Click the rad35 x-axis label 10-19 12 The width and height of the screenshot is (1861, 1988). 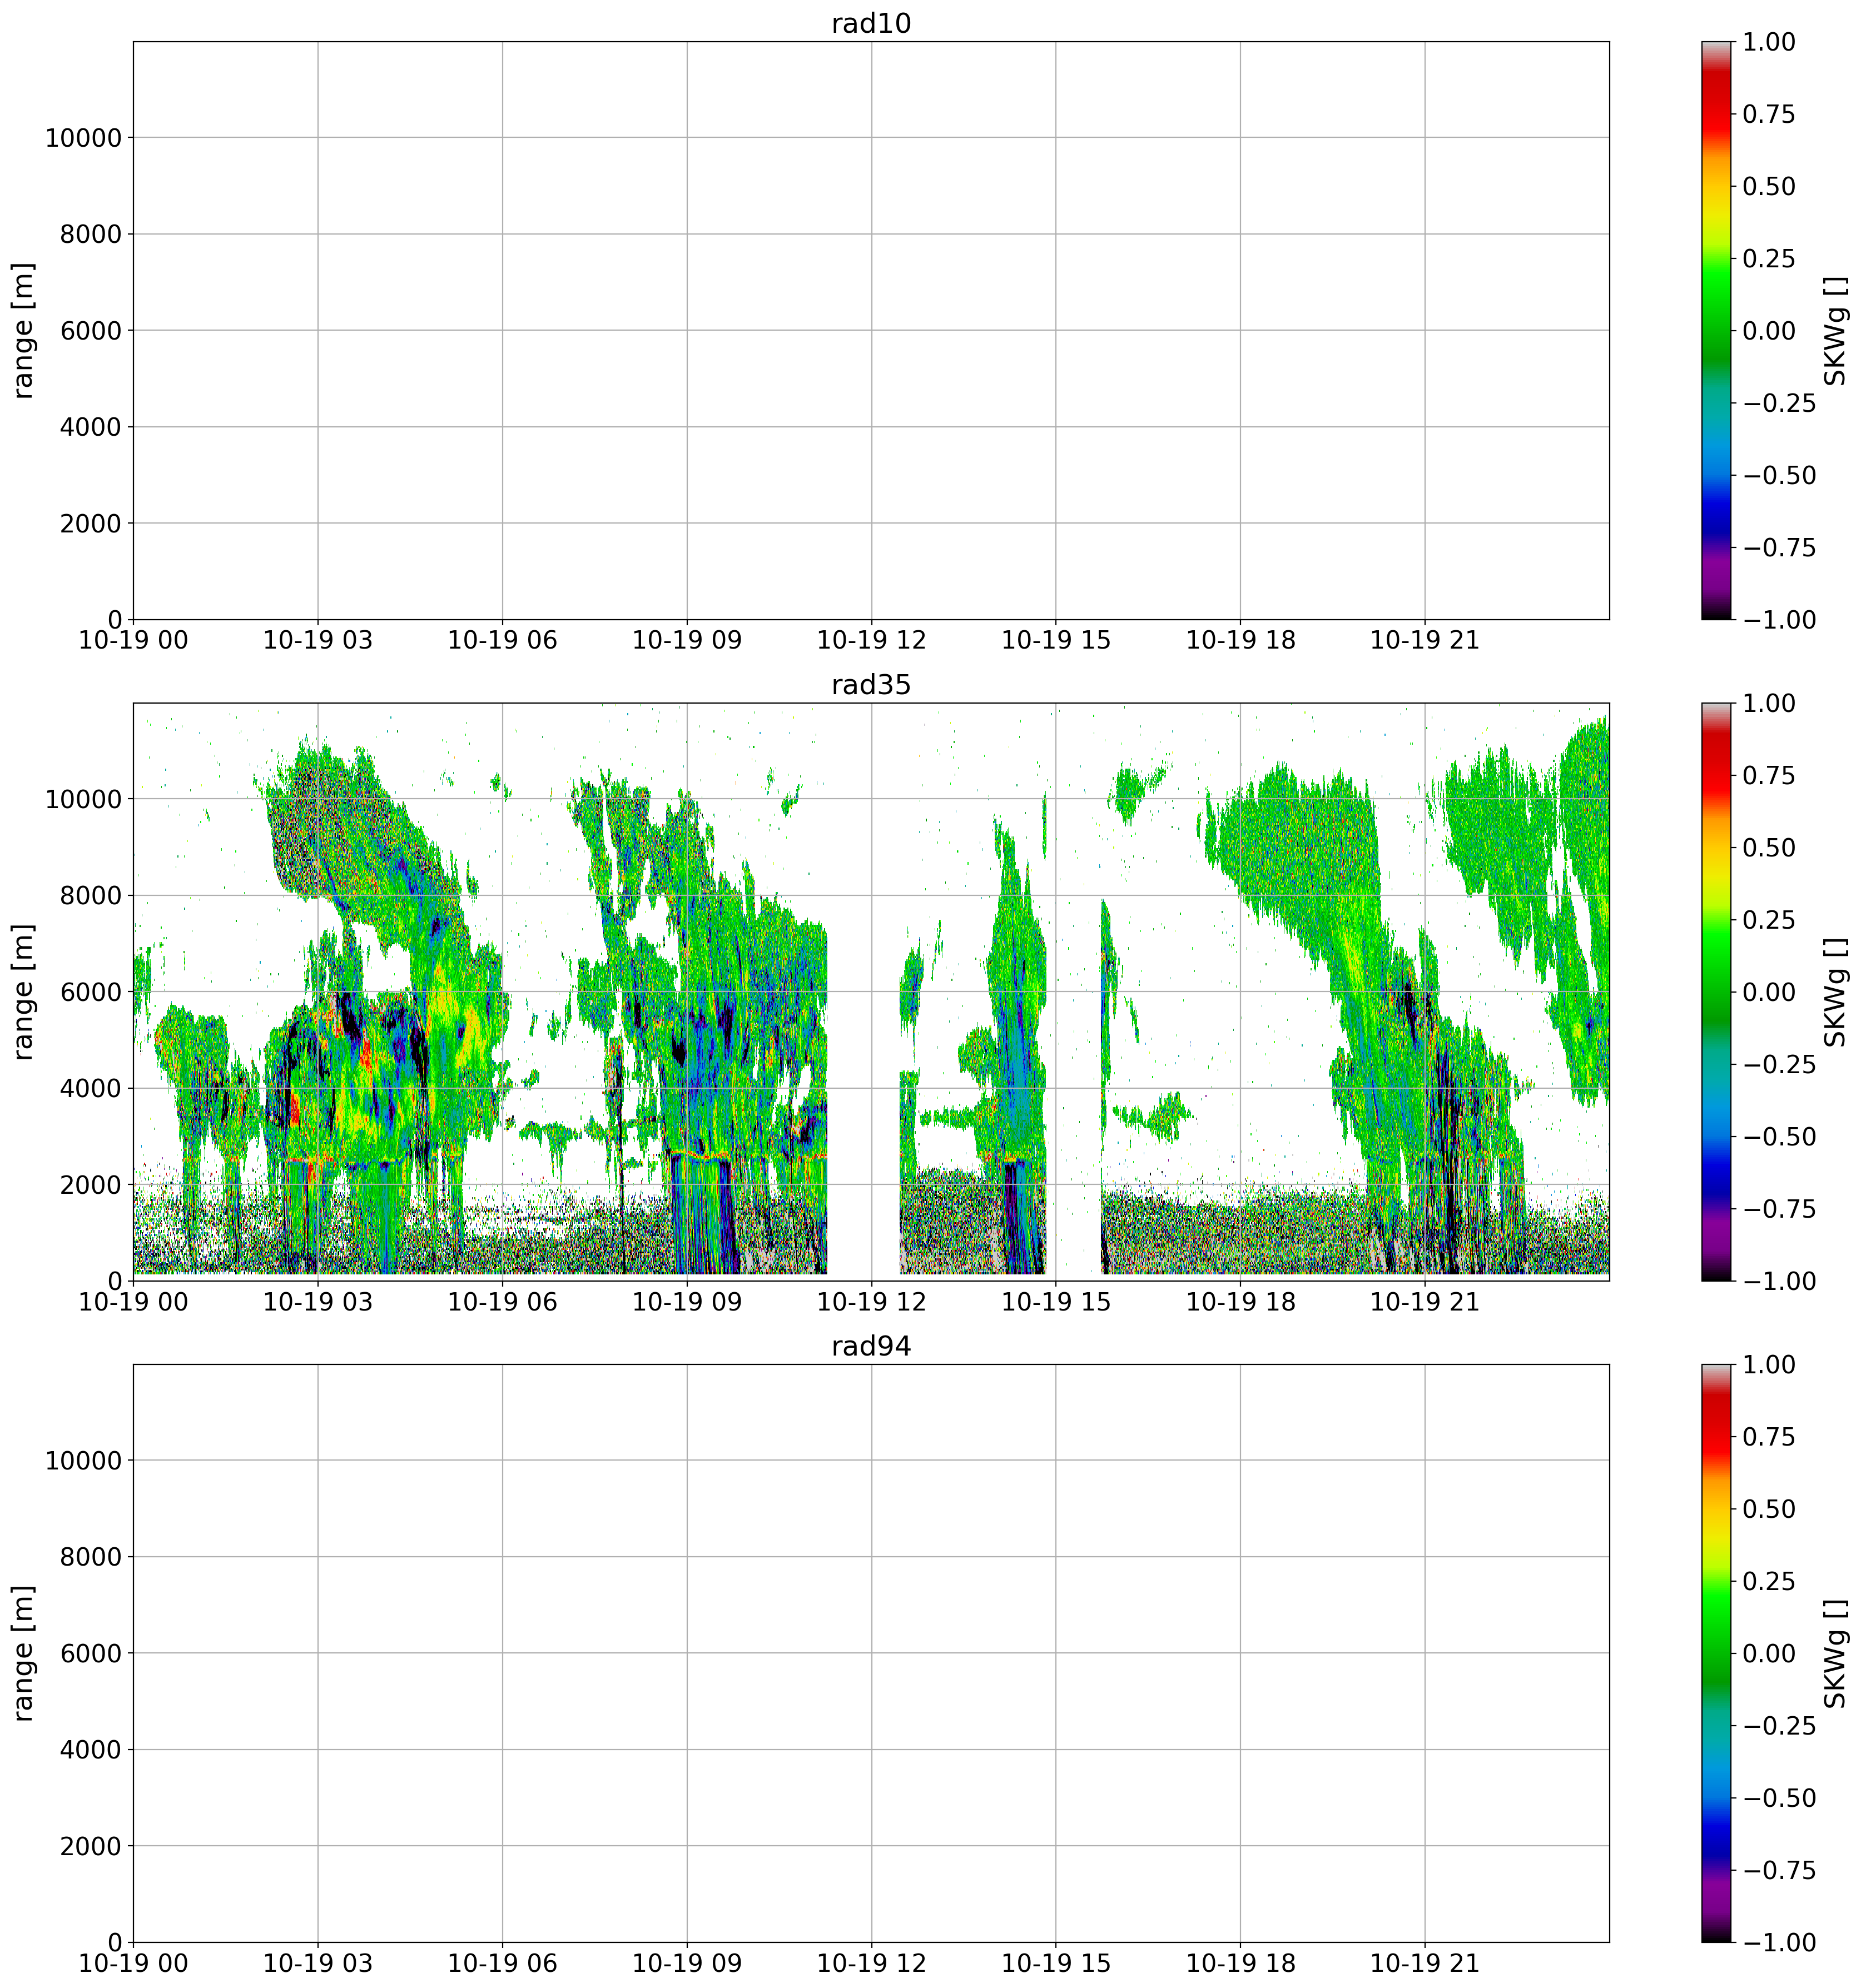tap(871, 1302)
